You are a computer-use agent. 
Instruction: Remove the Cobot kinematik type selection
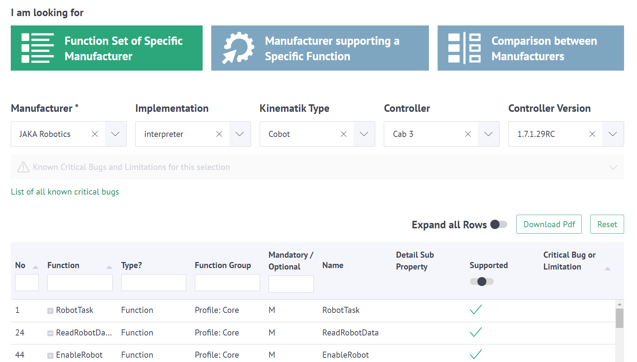point(343,134)
